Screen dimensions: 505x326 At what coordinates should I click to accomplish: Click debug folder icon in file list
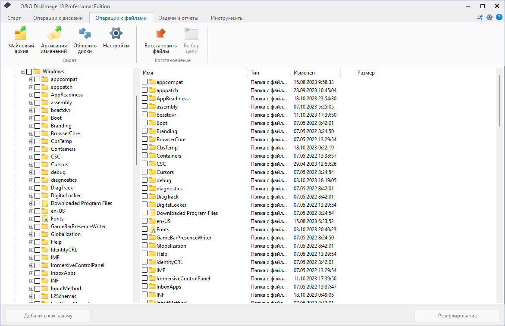coord(152,180)
